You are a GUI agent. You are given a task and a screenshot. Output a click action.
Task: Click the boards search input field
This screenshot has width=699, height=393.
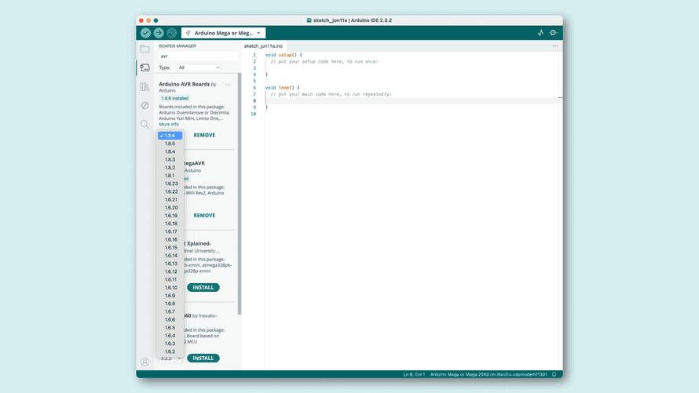coord(196,56)
